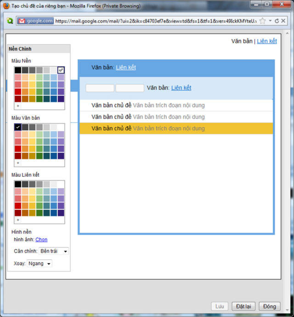
Task: Reload the page using the refresh icon
Action: coord(277,21)
